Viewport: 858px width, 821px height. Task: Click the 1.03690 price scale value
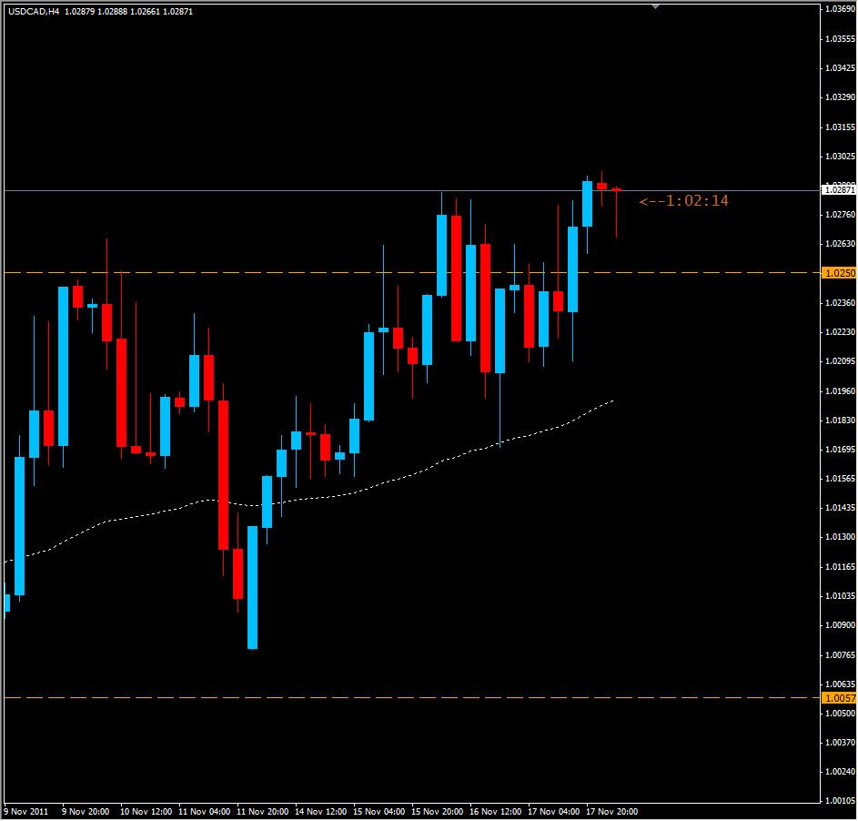[x=840, y=9]
